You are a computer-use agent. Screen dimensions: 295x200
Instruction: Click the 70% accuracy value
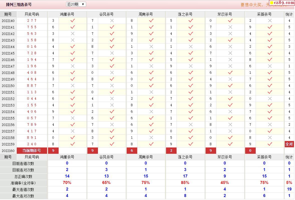coord(67,182)
